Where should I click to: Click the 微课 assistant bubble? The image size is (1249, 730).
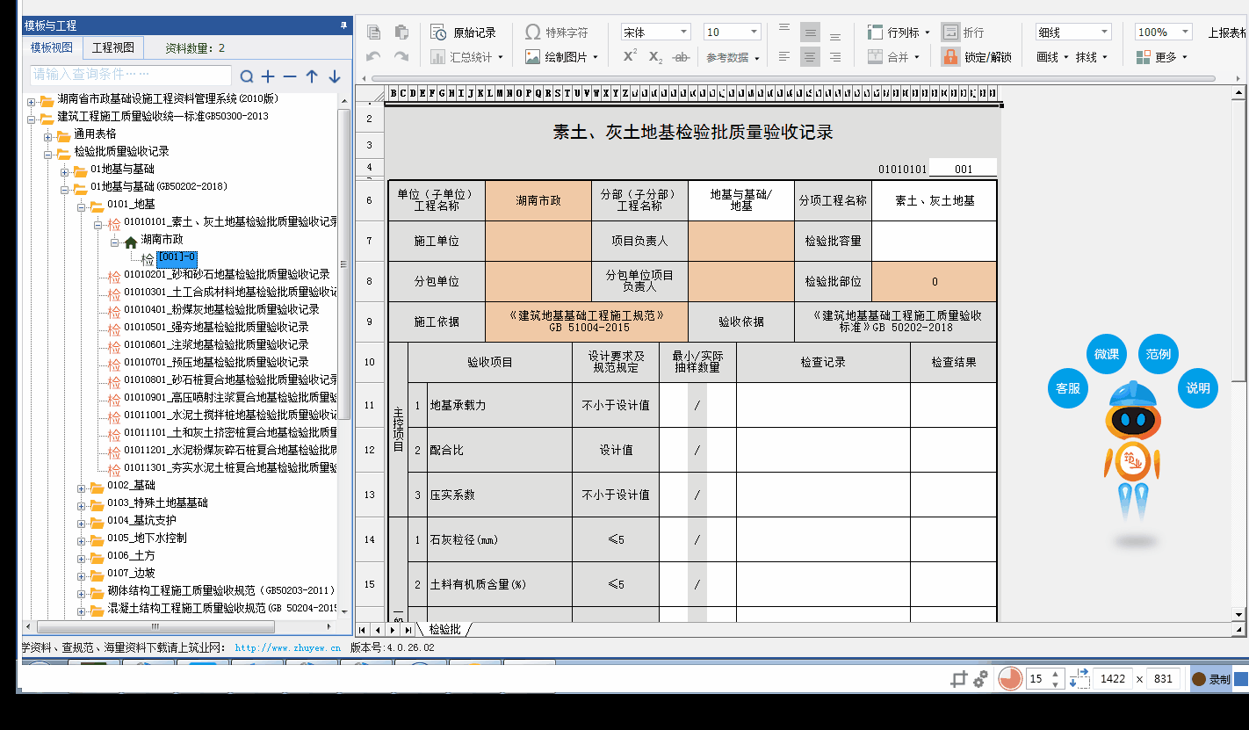(x=1107, y=354)
